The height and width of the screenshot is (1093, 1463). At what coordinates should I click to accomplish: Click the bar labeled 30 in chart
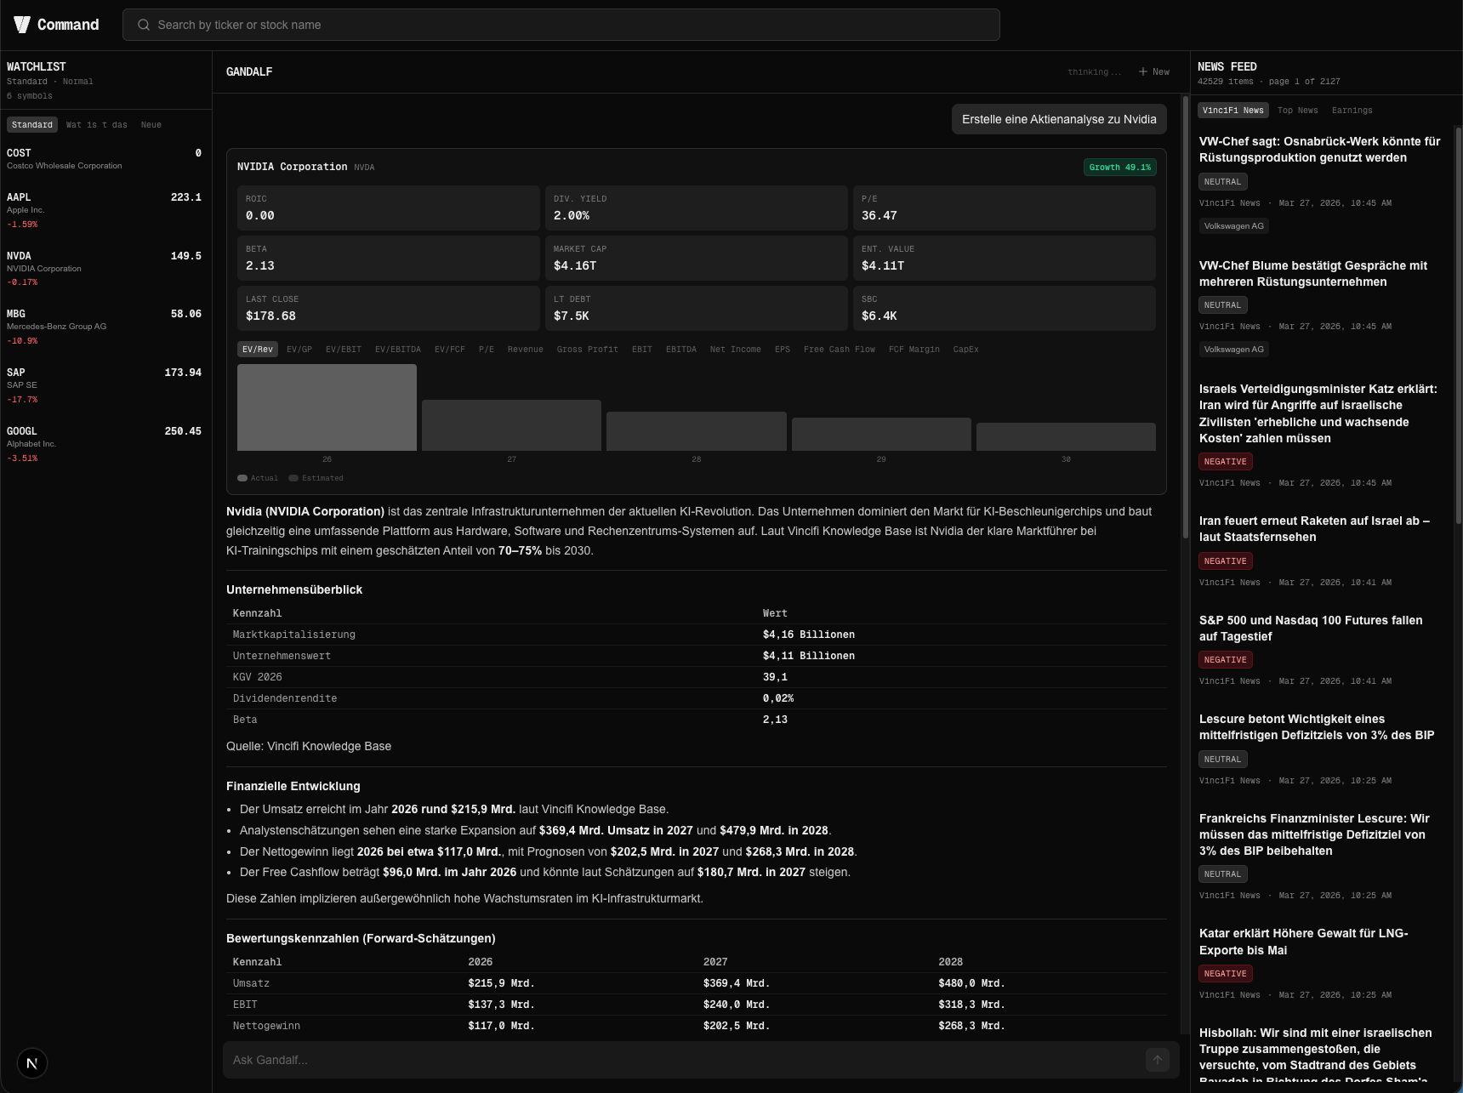click(x=1066, y=436)
